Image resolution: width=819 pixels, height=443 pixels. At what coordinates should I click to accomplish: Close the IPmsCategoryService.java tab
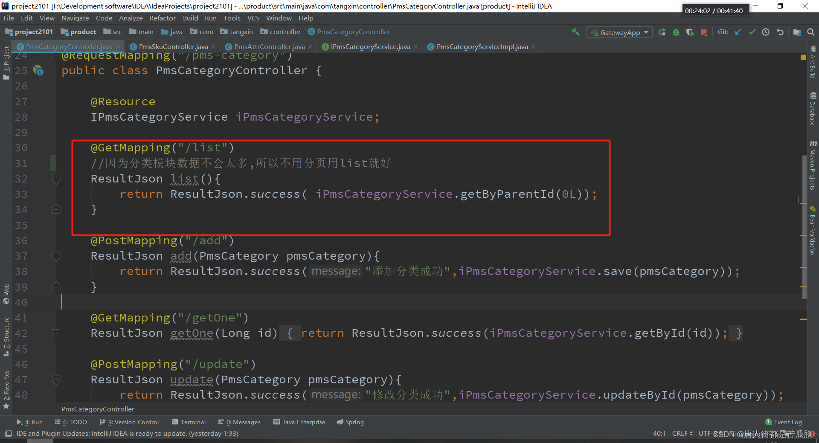tap(415, 47)
